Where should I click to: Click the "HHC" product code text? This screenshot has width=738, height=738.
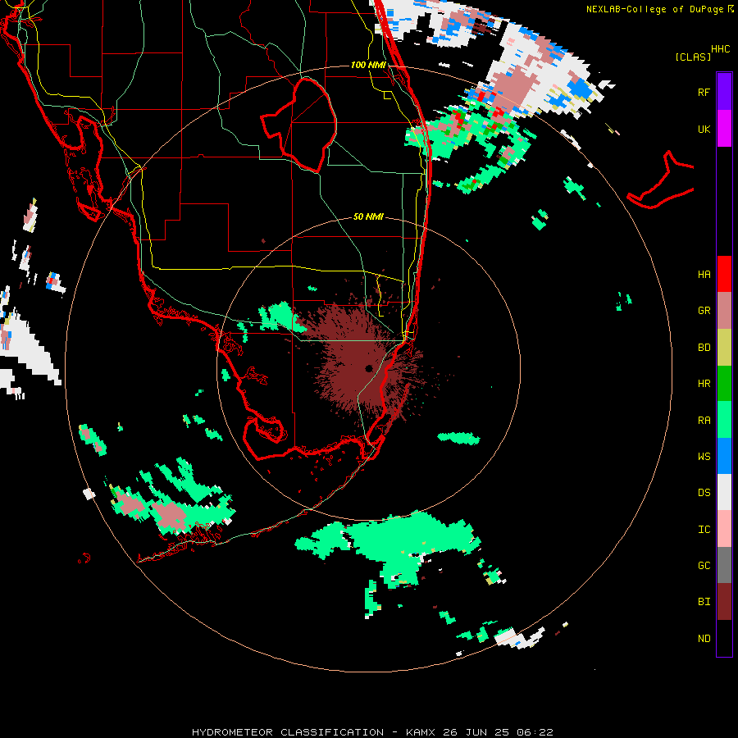[x=720, y=49]
